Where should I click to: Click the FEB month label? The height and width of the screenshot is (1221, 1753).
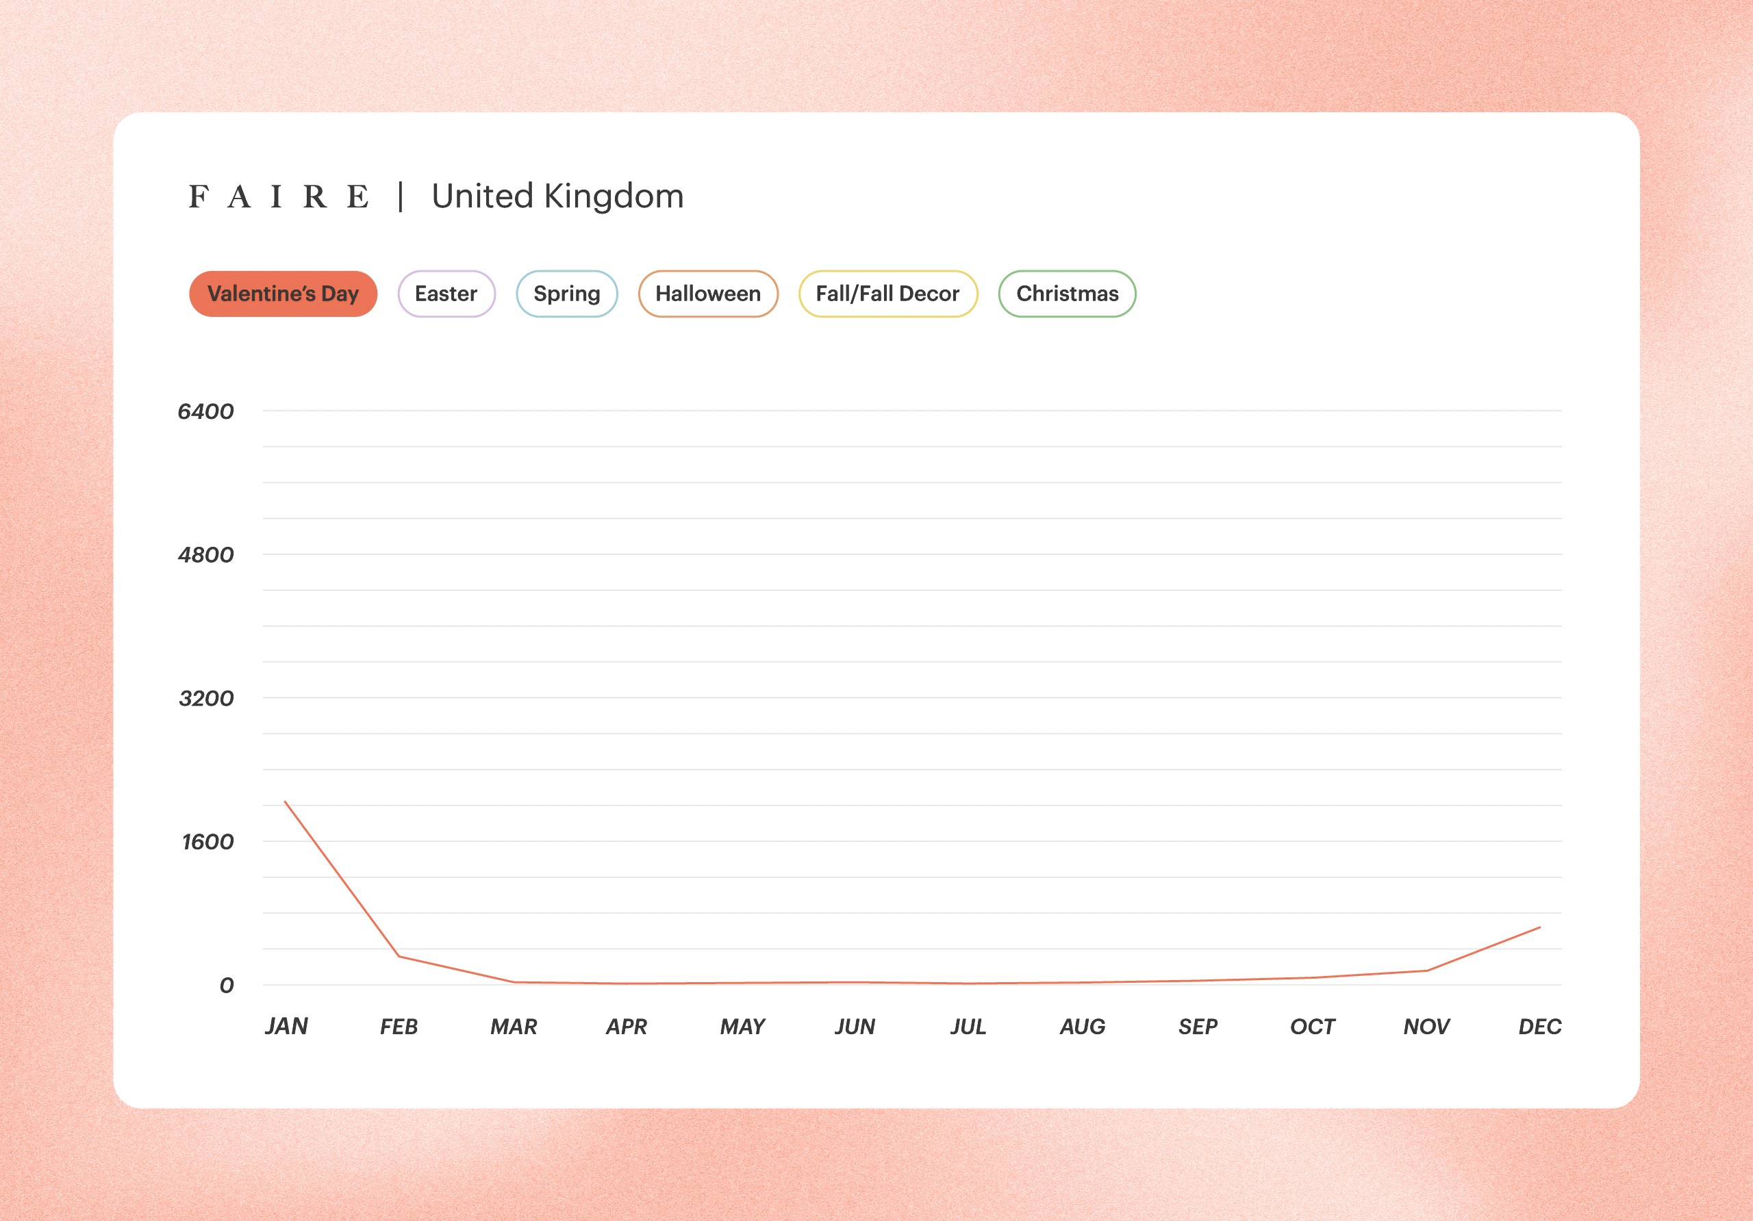tap(399, 1027)
